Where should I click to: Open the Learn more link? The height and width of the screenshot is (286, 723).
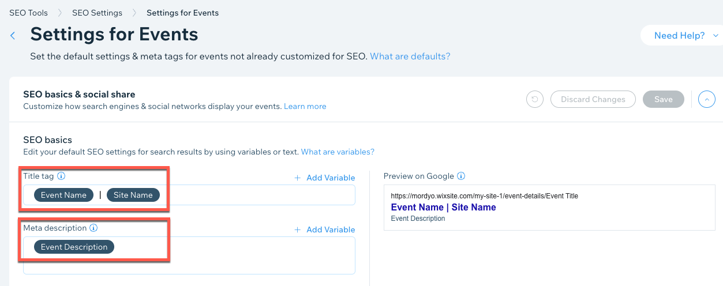coord(305,106)
